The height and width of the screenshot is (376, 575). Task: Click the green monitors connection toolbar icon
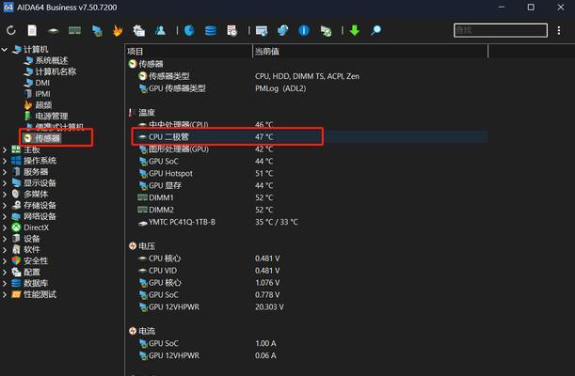[x=326, y=31]
